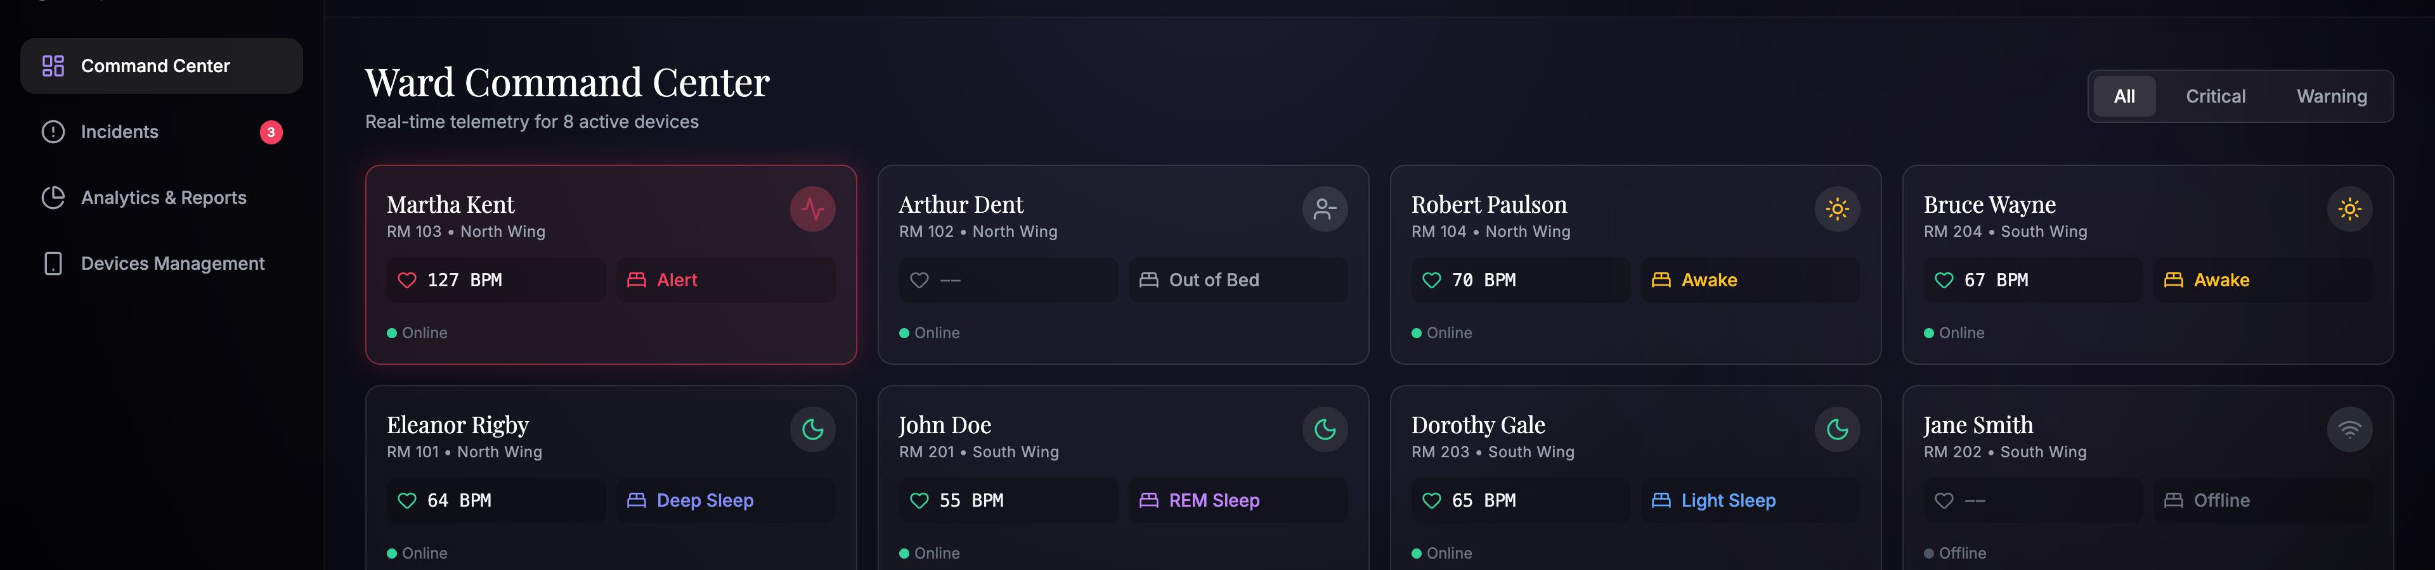2435x570 pixels.
Task: Click the Incidents badge showing 3
Action: pos(271,132)
